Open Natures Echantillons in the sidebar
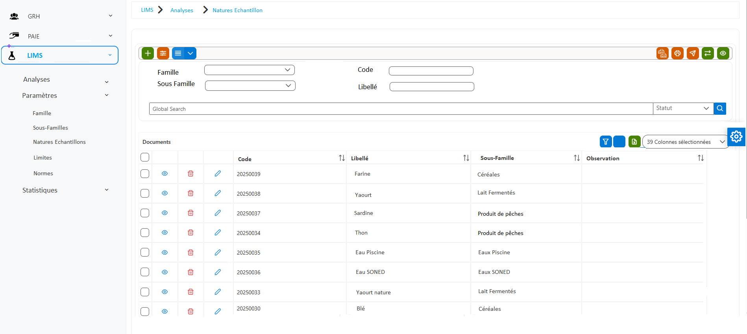 tap(59, 142)
